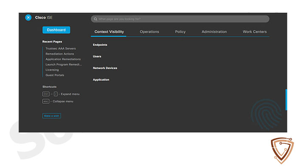Click the Ctrl key badge in Shortcuts
The width and height of the screenshot is (297, 167).
[x=46, y=94]
